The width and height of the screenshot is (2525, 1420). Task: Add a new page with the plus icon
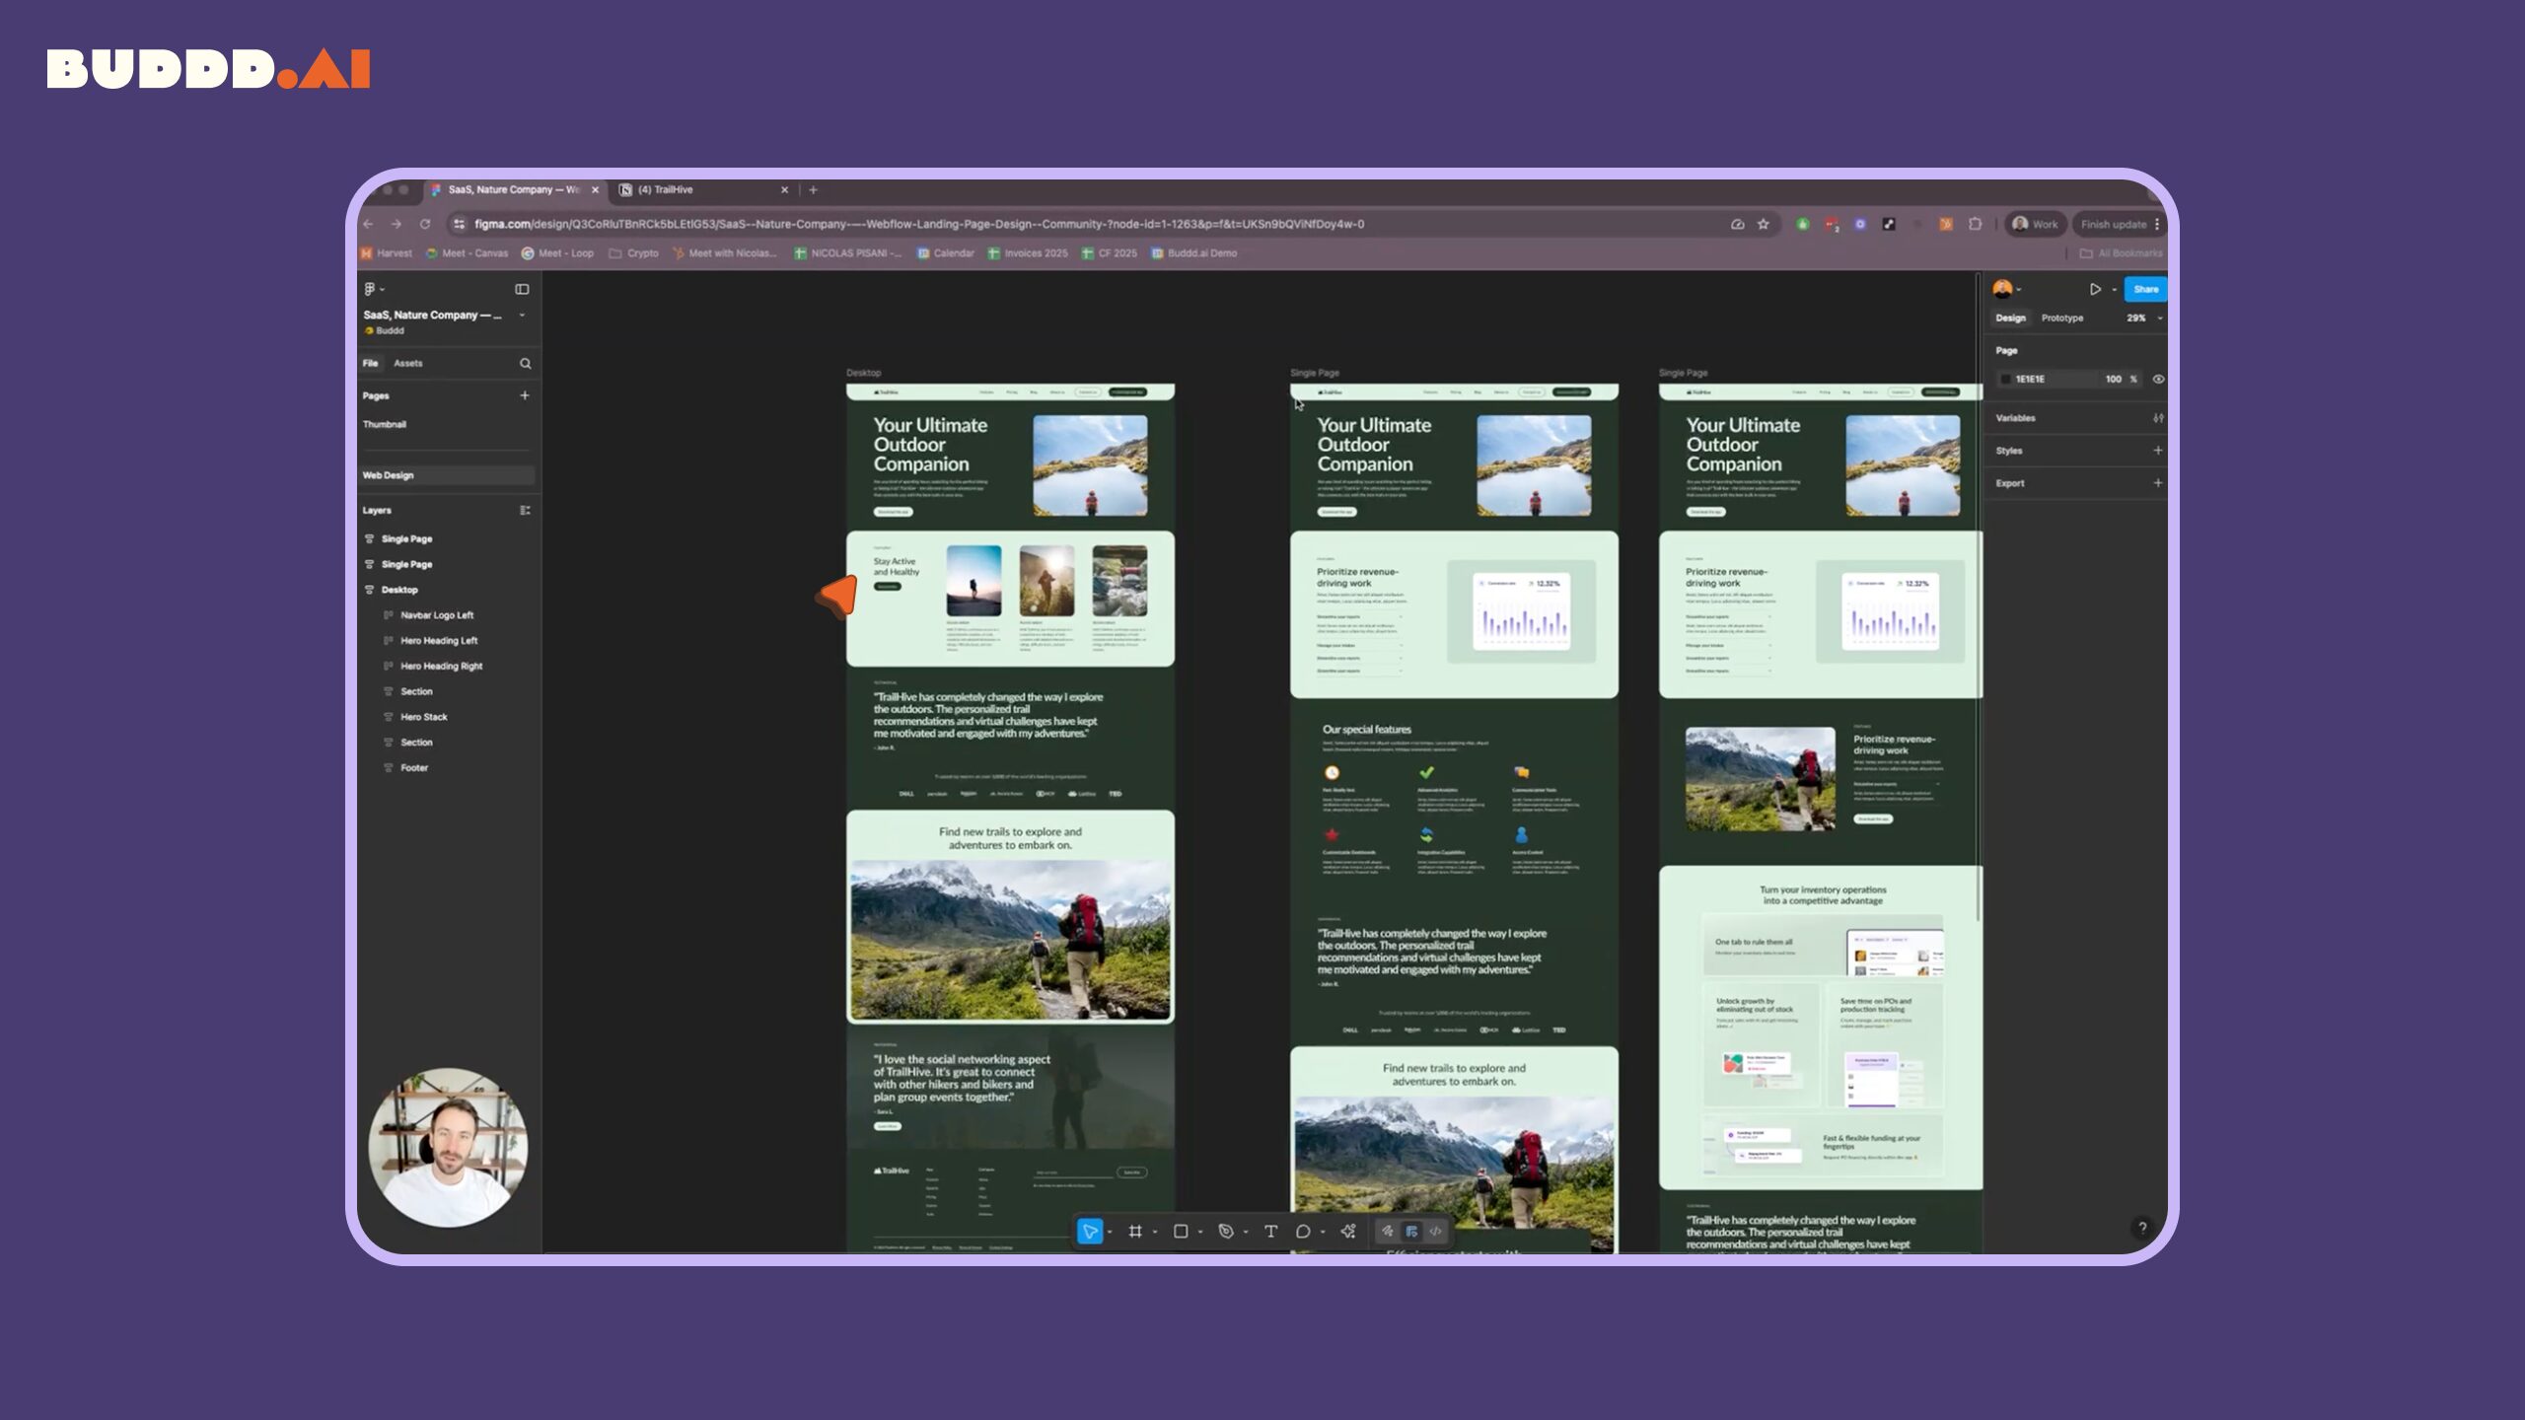click(x=525, y=395)
